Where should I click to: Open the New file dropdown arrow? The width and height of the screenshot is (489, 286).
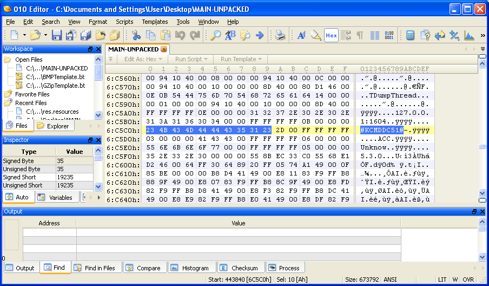click(23, 36)
